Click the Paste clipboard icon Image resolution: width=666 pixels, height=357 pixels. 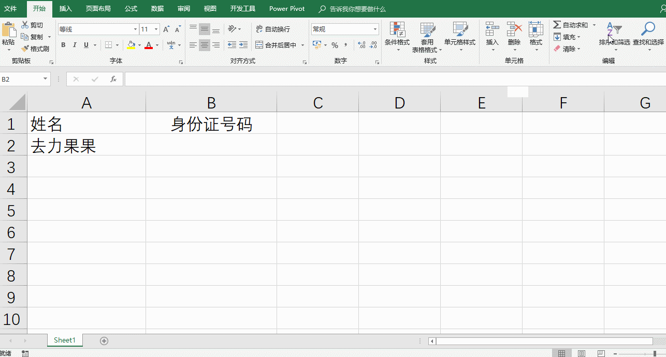(x=9, y=29)
